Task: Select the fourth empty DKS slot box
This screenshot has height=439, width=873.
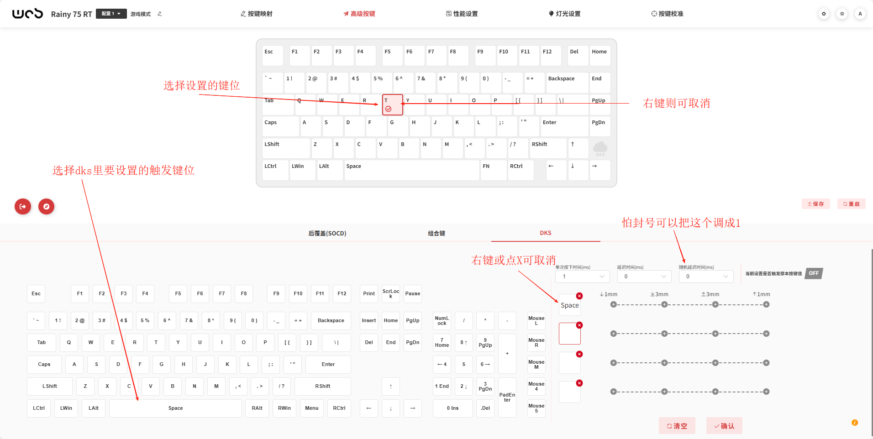Action: [x=570, y=392]
